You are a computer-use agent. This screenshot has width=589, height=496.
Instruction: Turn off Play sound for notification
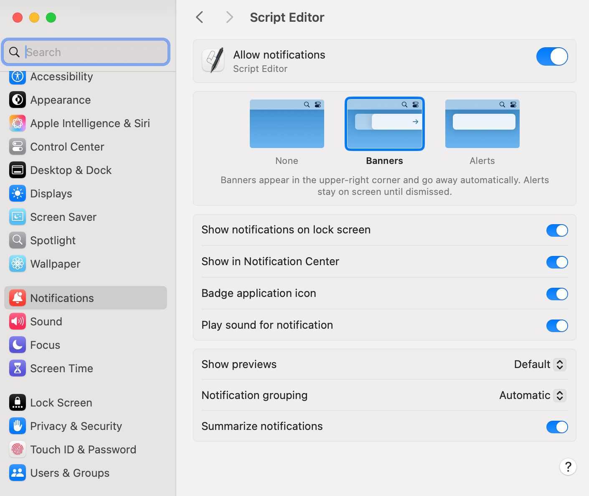(557, 326)
